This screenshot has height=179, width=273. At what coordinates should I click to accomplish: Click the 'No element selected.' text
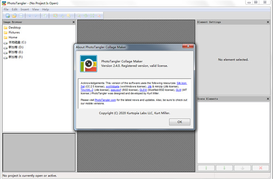click(233, 60)
